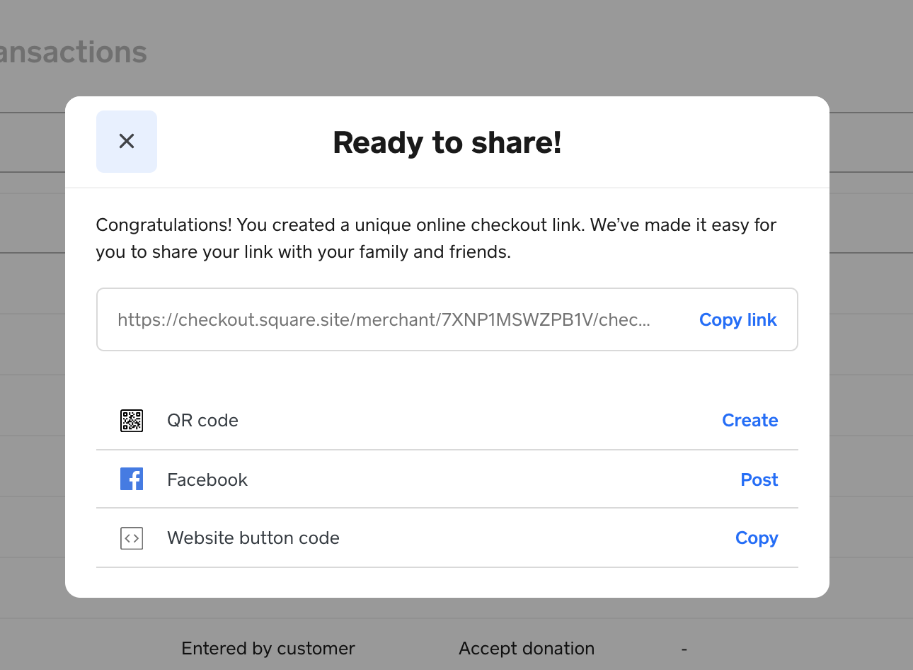Screen dimensions: 913x670
Task: Click the dimmed Transactions page heading
Action: pos(73,52)
